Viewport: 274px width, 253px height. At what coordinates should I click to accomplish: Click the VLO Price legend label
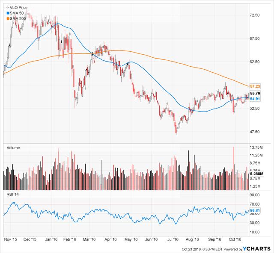tap(18, 8)
